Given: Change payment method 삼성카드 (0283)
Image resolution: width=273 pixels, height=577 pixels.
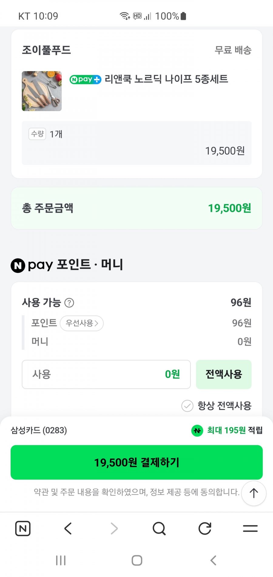Looking at the screenshot, I should click(x=39, y=430).
